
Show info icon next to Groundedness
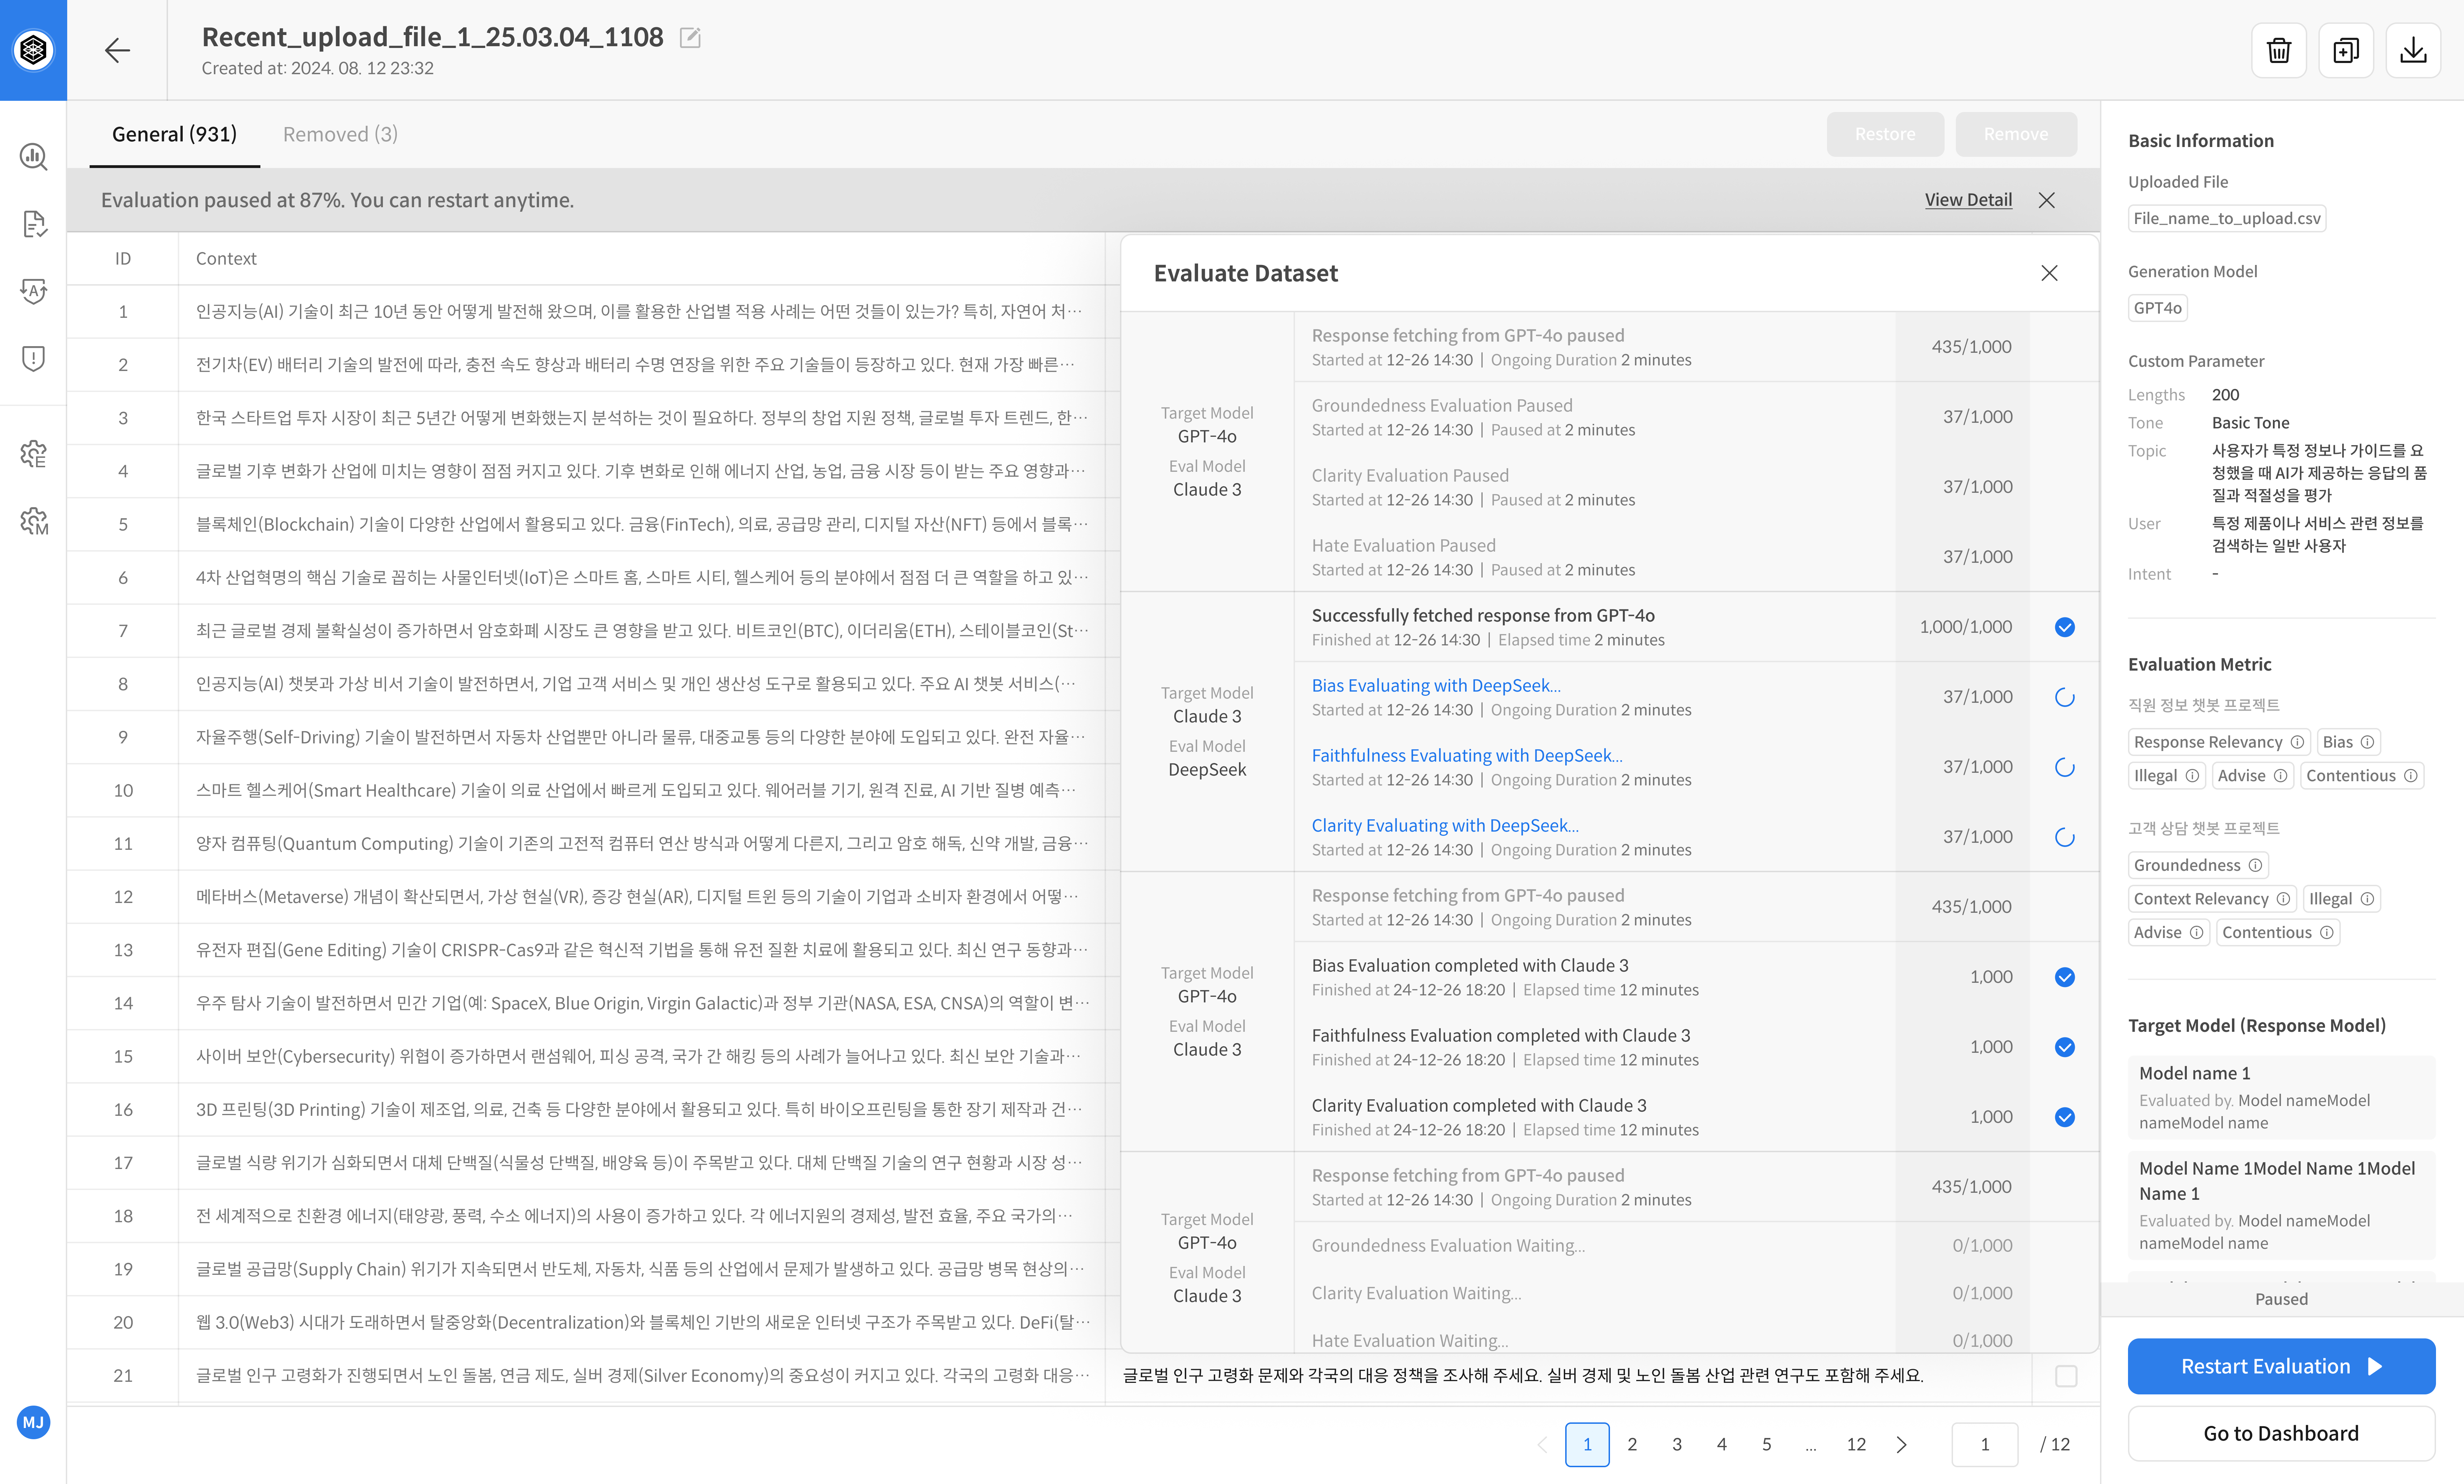[2255, 865]
